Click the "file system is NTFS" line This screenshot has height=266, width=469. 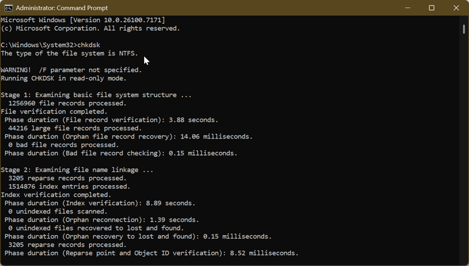click(x=69, y=53)
